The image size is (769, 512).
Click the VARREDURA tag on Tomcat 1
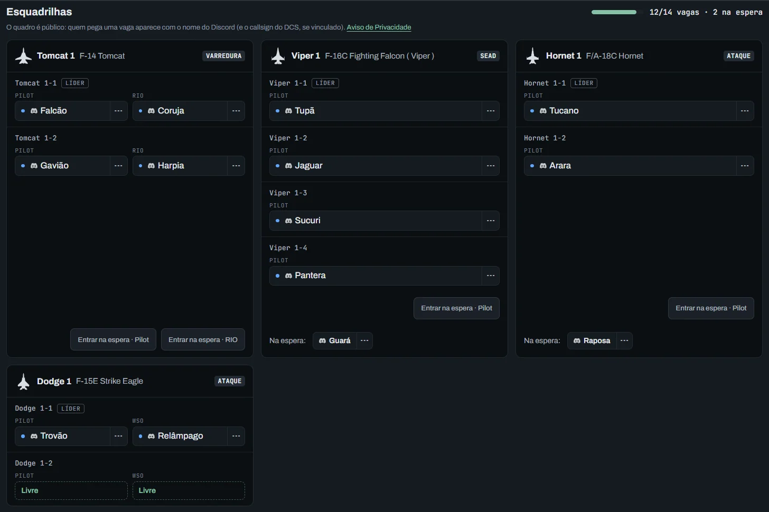(223, 56)
